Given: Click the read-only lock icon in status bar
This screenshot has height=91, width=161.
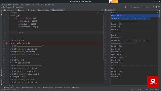Looking at the screenshot, I should pyautogui.click(x=159, y=90).
